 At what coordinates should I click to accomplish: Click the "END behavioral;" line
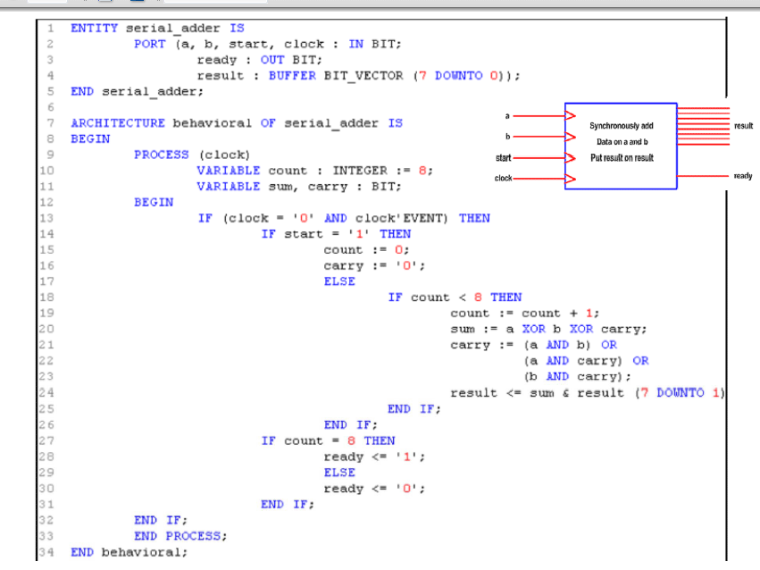pyautogui.click(x=129, y=552)
